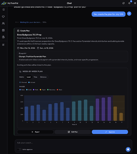Click the week 1 bar in chart
This screenshot has height=154, width=137.
coord(27,114)
